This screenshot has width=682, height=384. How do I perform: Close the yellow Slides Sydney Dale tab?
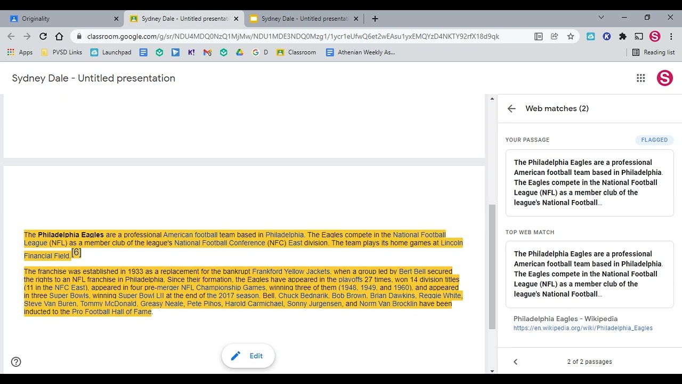[356, 19]
